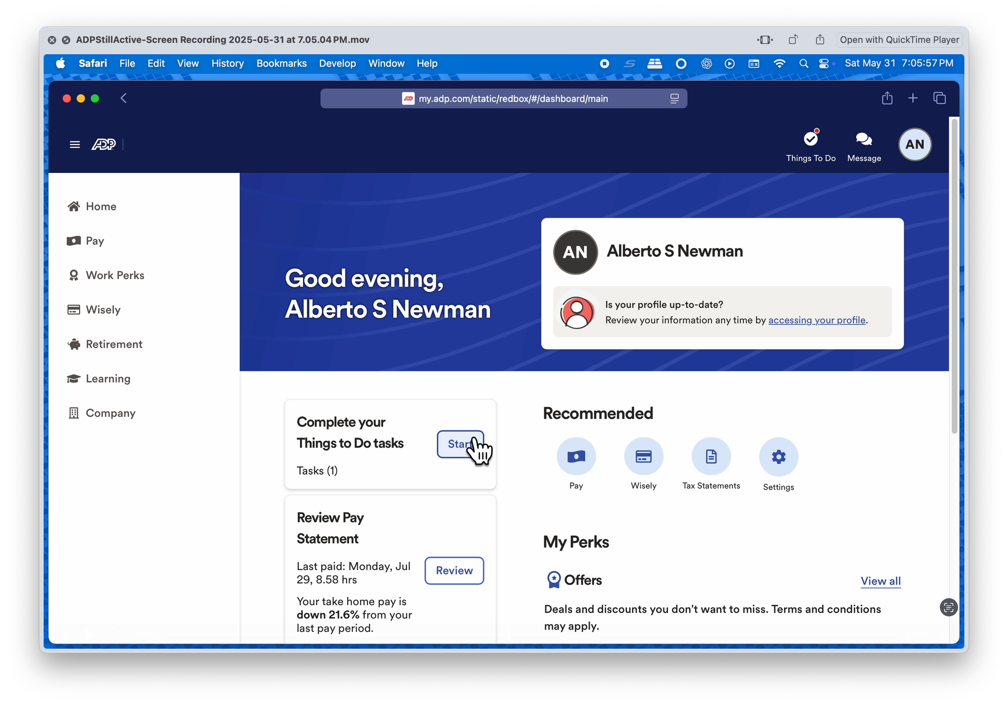Open the Apple menu
1008x705 pixels.
(x=60, y=63)
